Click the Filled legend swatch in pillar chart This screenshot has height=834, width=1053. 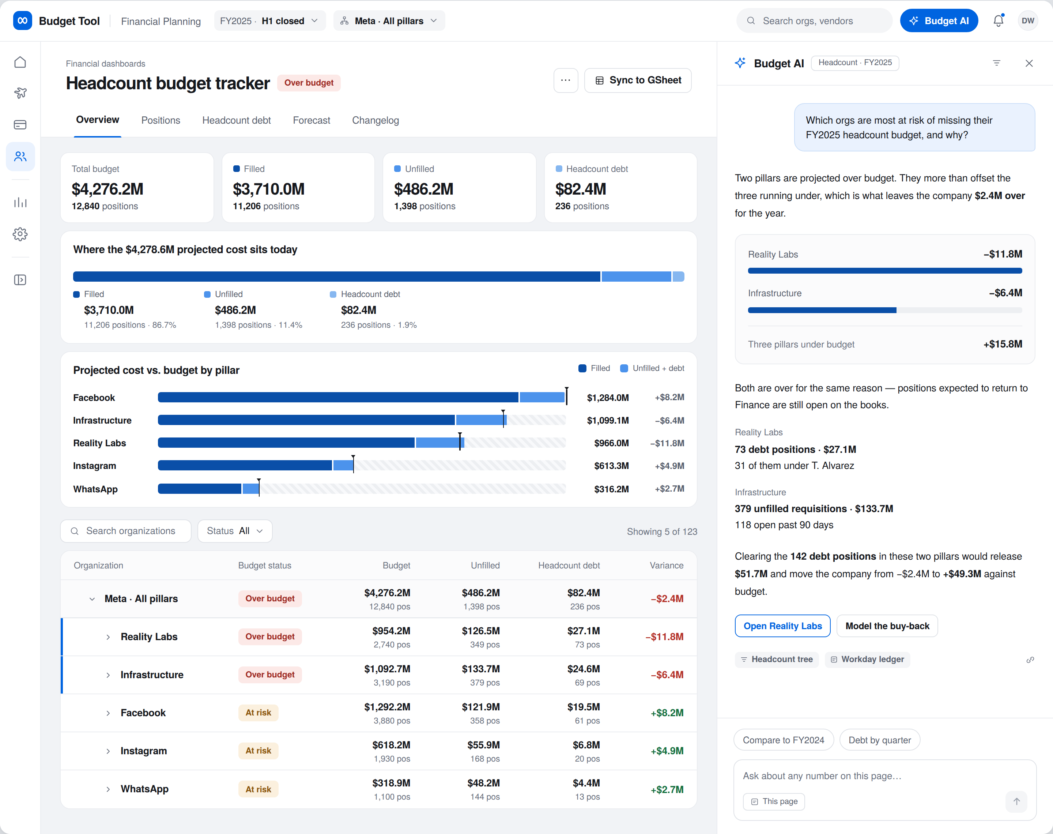[x=582, y=368]
